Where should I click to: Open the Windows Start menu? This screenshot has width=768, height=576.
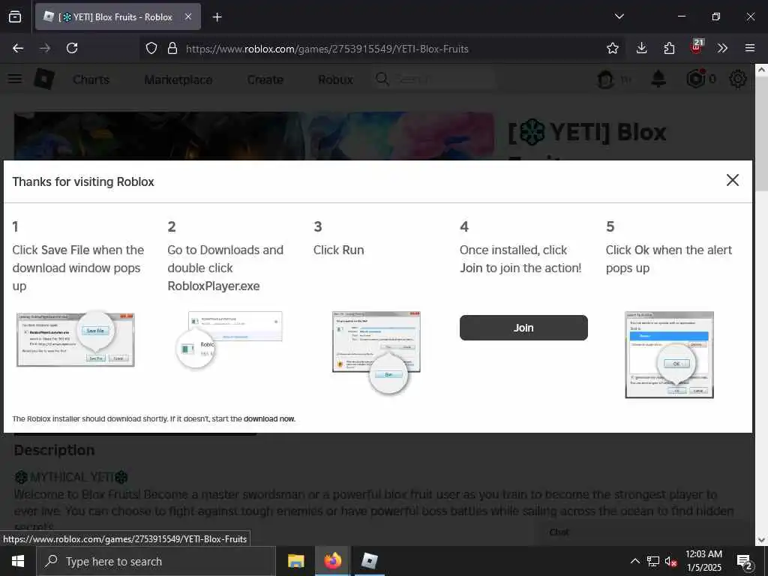pos(18,561)
